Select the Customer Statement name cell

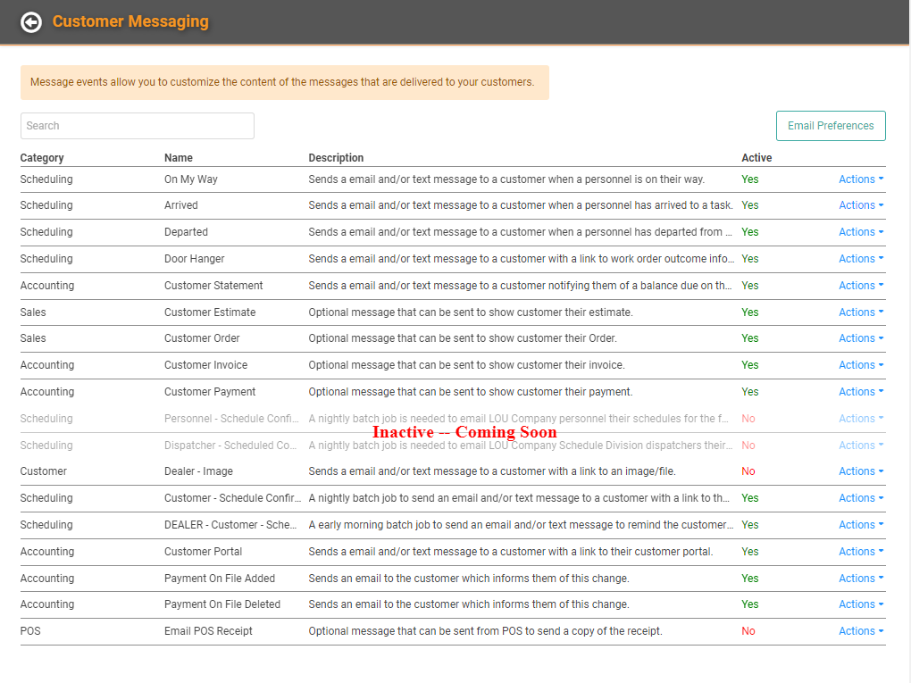point(213,286)
